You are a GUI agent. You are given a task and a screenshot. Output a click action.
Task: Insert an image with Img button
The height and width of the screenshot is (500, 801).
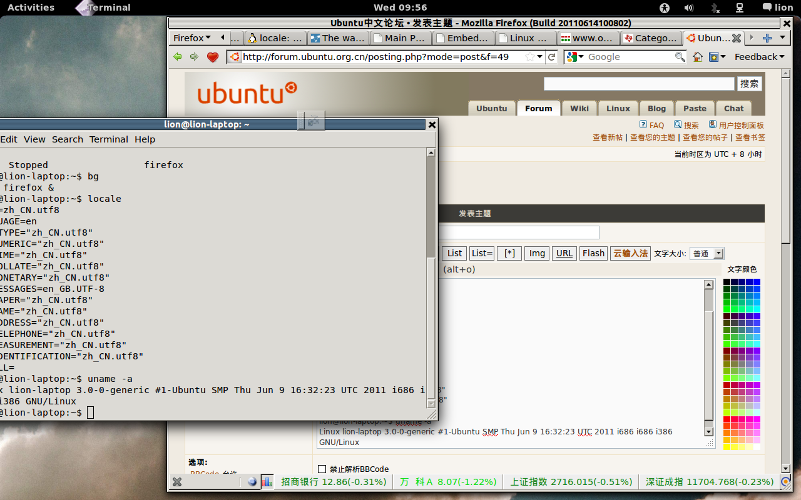tap(537, 253)
